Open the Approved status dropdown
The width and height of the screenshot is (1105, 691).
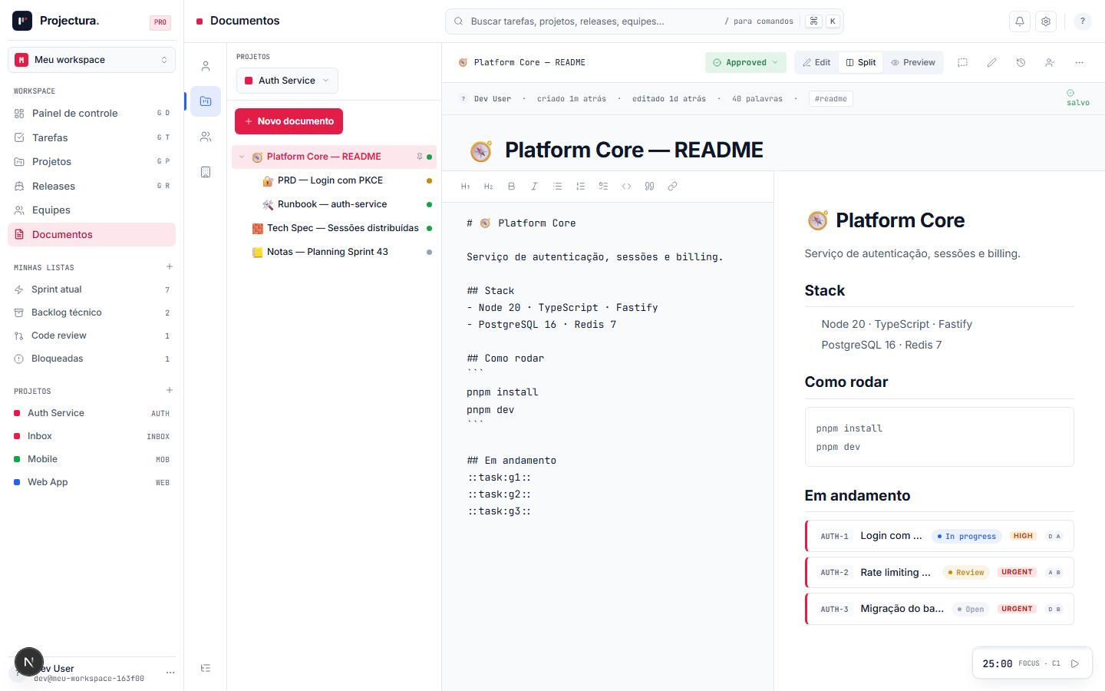coord(746,63)
